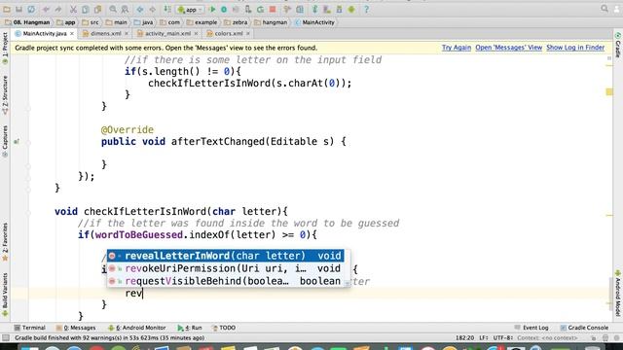The image size is (623, 350).
Task: Open the app run configuration dropdown
Action: pyautogui.click(x=191, y=9)
